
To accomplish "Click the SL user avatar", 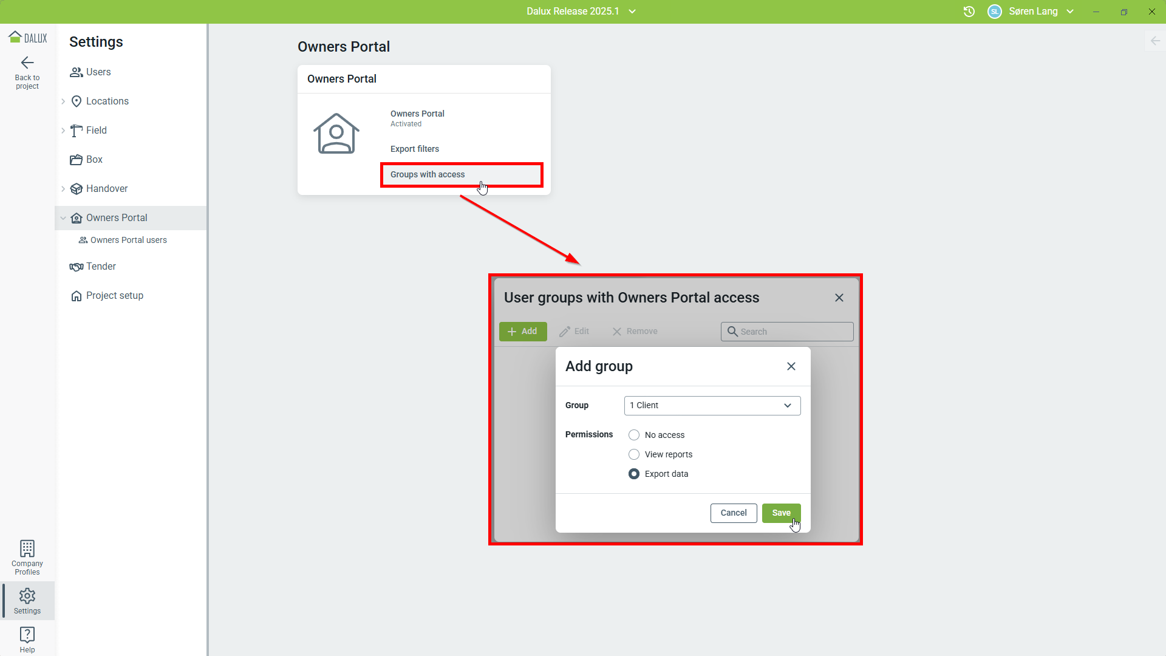I will (995, 12).
